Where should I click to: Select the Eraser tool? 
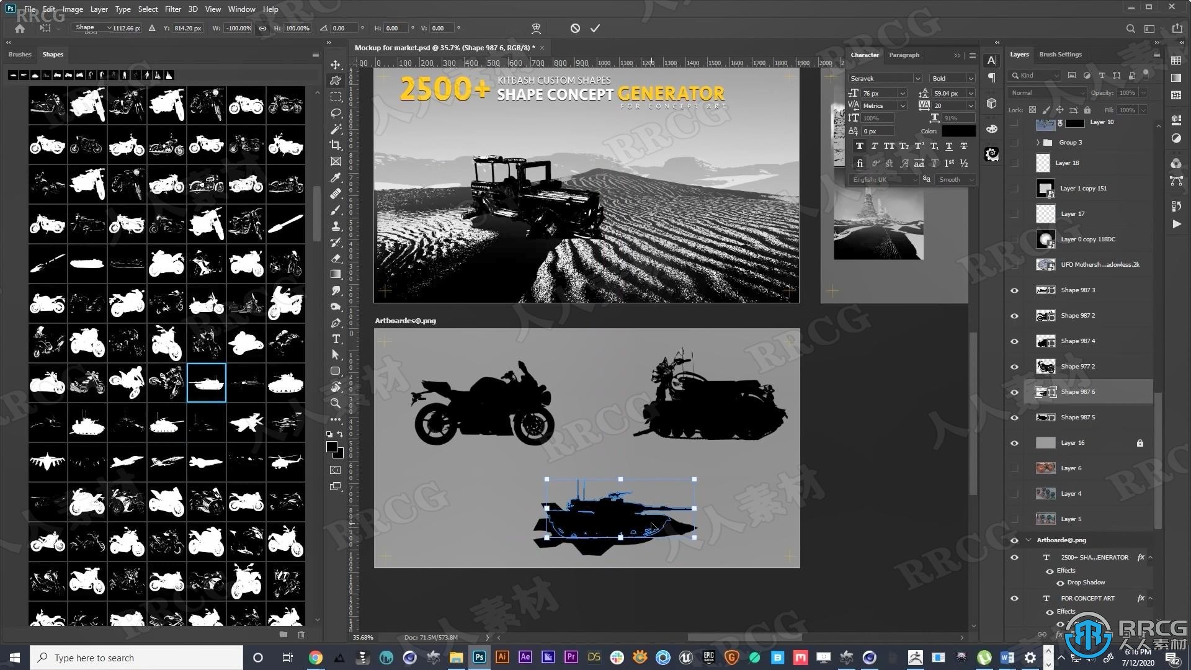pos(336,258)
